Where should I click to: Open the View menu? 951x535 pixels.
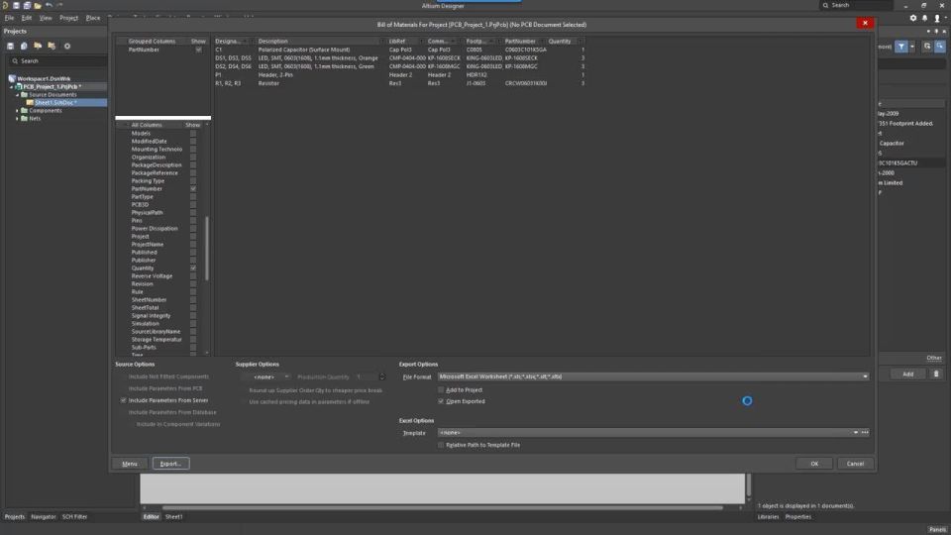click(46, 18)
